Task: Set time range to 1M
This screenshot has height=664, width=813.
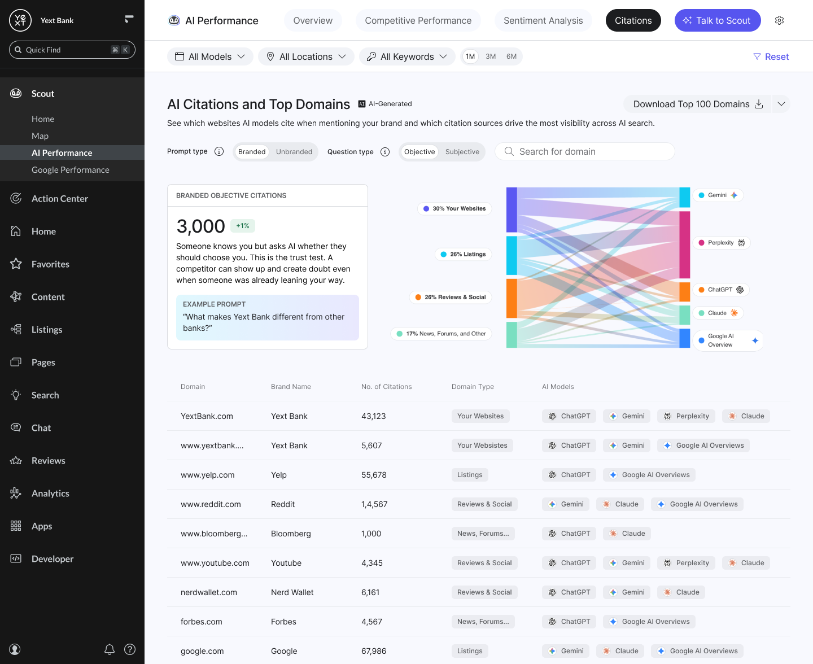Action: point(470,56)
